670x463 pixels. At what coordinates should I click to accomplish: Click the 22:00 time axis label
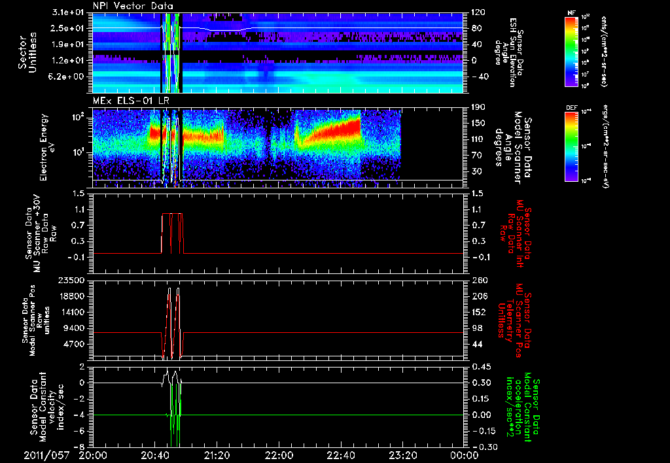pos(279,455)
